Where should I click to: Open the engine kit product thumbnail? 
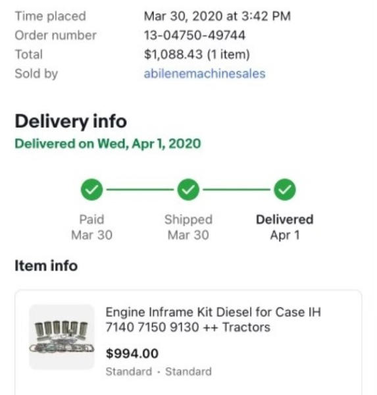pos(62,336)
